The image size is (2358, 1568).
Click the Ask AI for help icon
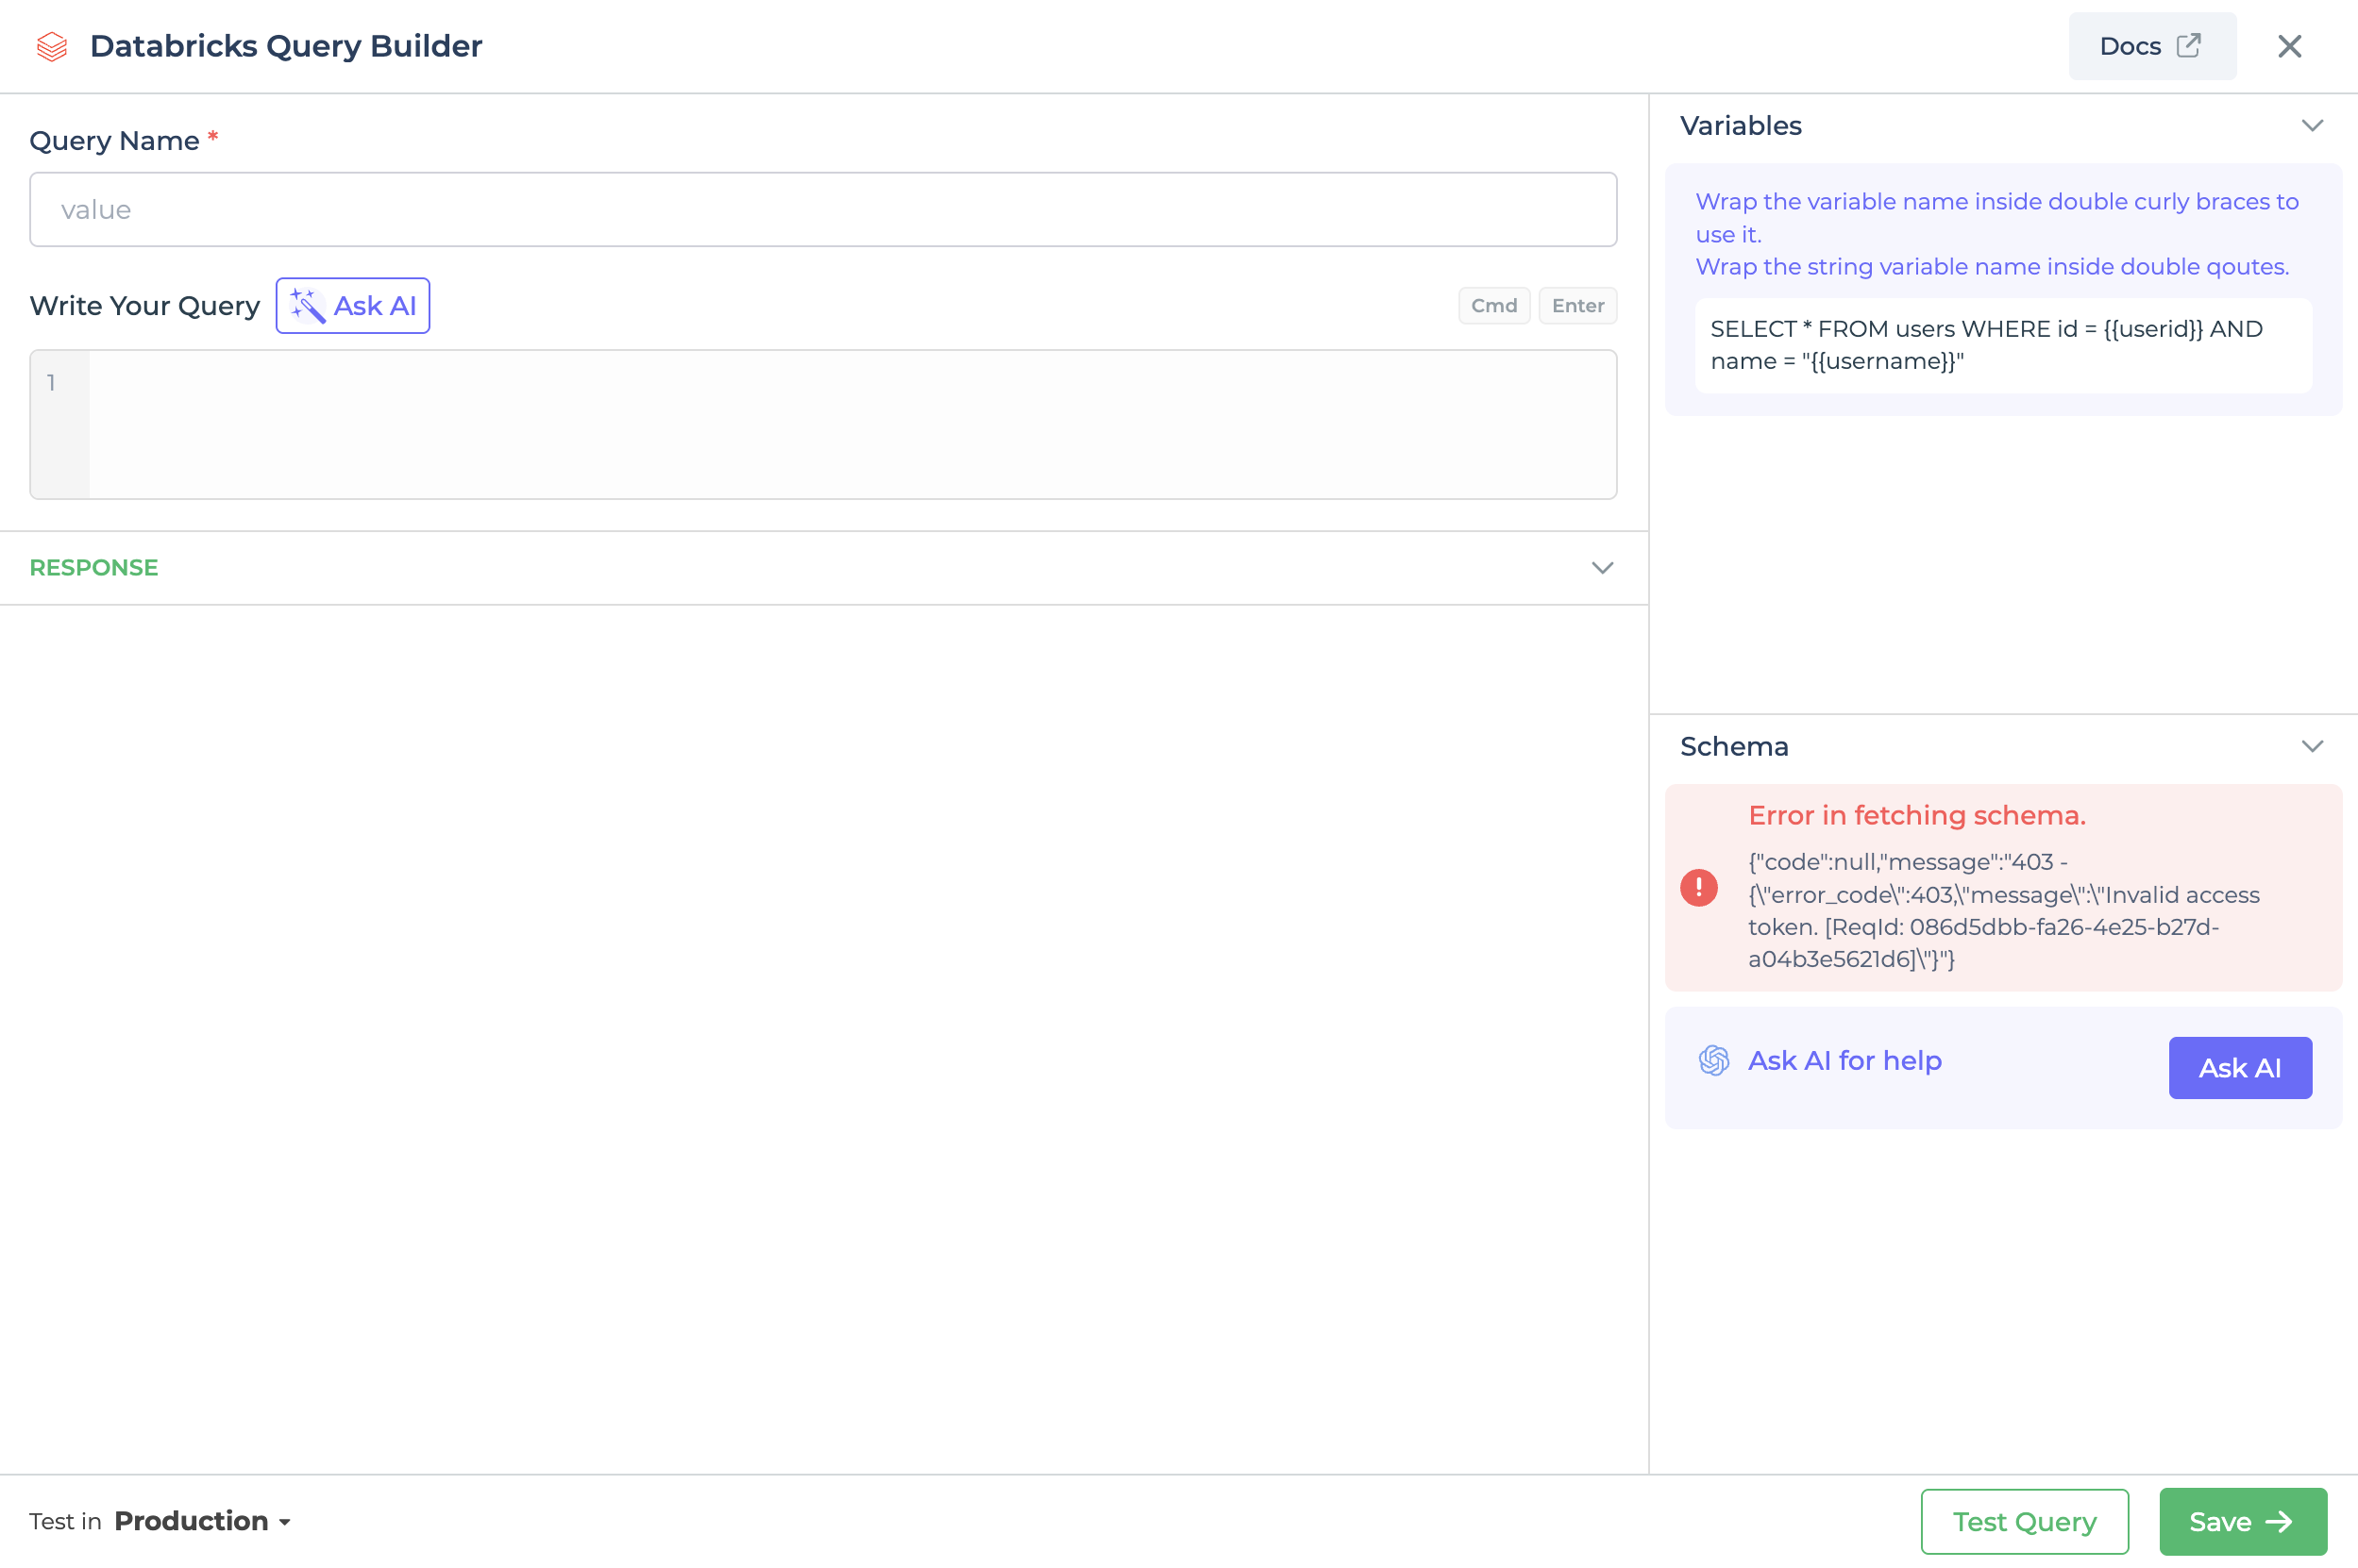(x=1712, y=1060)
